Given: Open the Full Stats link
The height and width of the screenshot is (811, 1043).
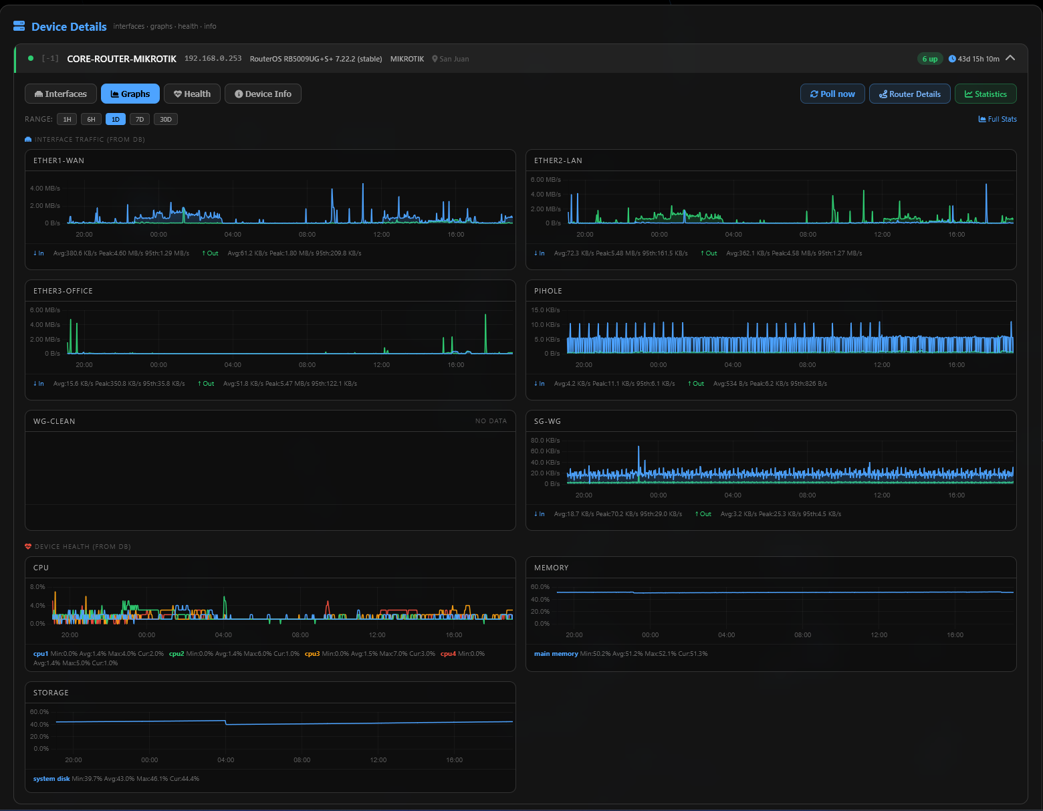Looking at the screenshot, I should 998,119.
